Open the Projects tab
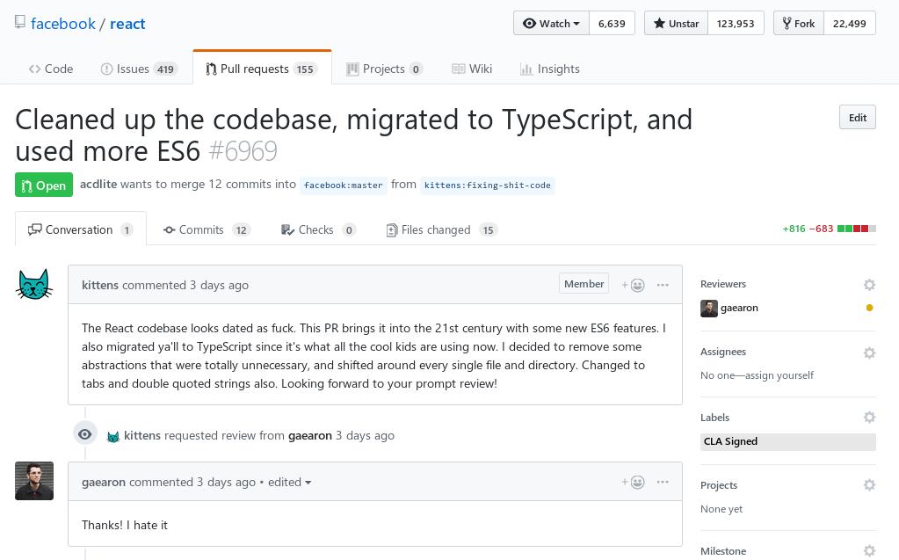This screenshot has width=899, height=560. click(384, 69)
